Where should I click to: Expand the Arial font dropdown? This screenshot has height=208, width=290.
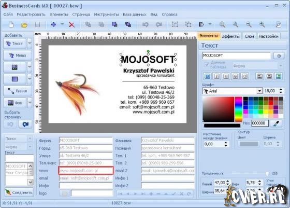[259, 91]
